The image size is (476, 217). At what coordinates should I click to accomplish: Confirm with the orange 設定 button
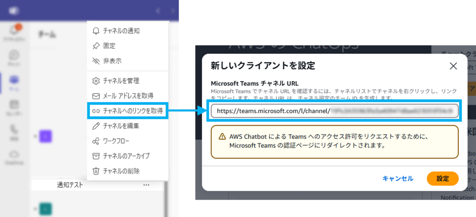443,179
